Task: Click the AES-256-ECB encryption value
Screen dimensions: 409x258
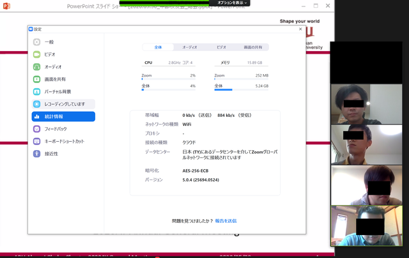Action: pyautogui.click(x=196, y=171)
